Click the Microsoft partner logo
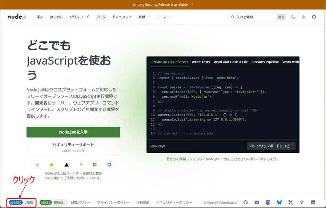 tap(94, 164)
